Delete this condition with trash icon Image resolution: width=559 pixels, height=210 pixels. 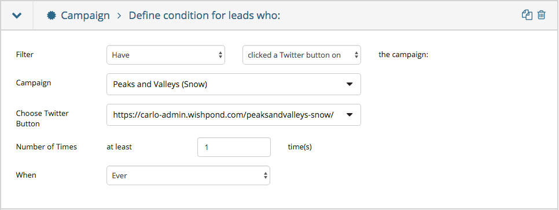pos(541,15)
